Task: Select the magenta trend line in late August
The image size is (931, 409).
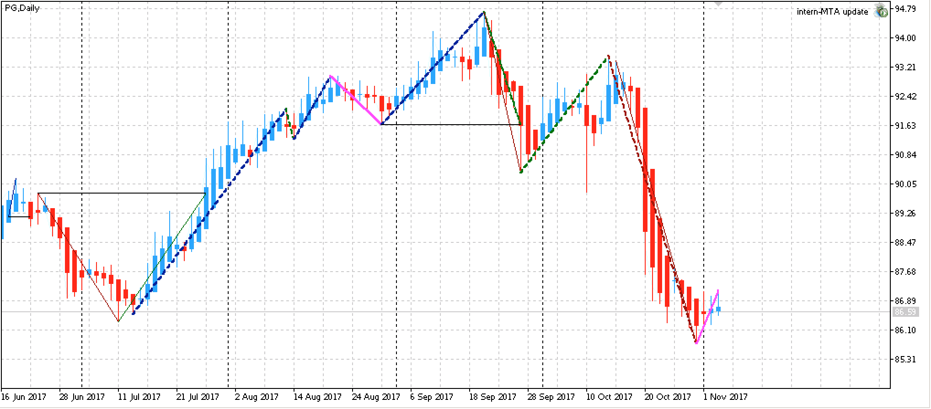Action: tap(356, 100)
